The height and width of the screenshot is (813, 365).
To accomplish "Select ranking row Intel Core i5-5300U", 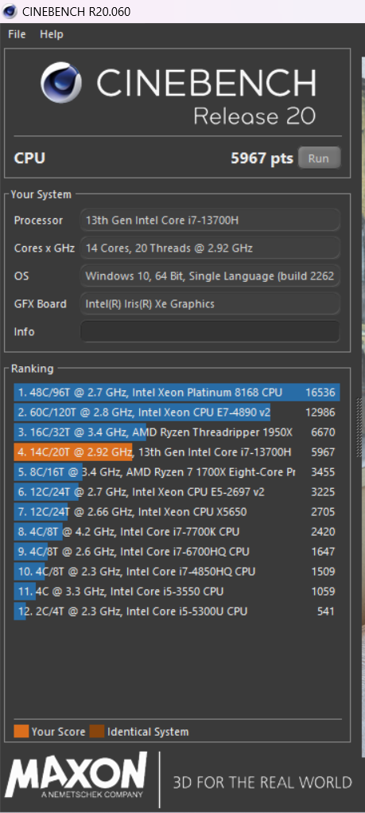I will click(x=177, y=612).
